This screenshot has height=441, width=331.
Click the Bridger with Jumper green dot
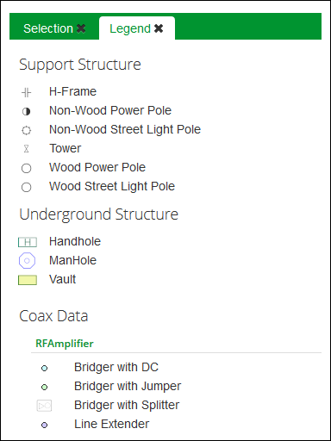44,387
